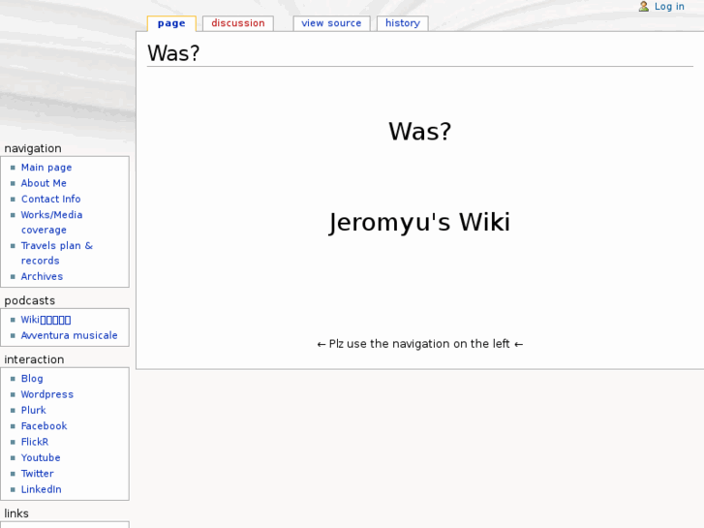Click the large centered Was? heading

[x=420, y=132]
